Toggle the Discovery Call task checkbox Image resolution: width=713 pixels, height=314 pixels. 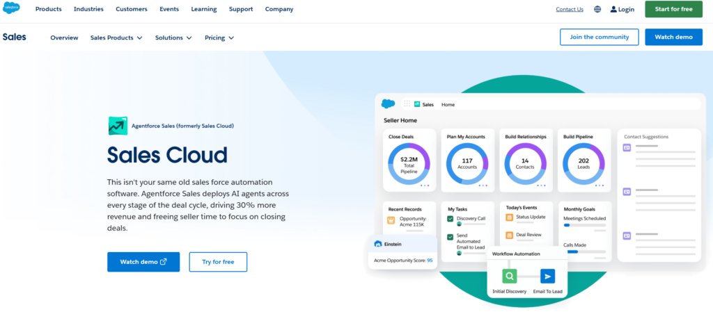click(x=450, y=219)
